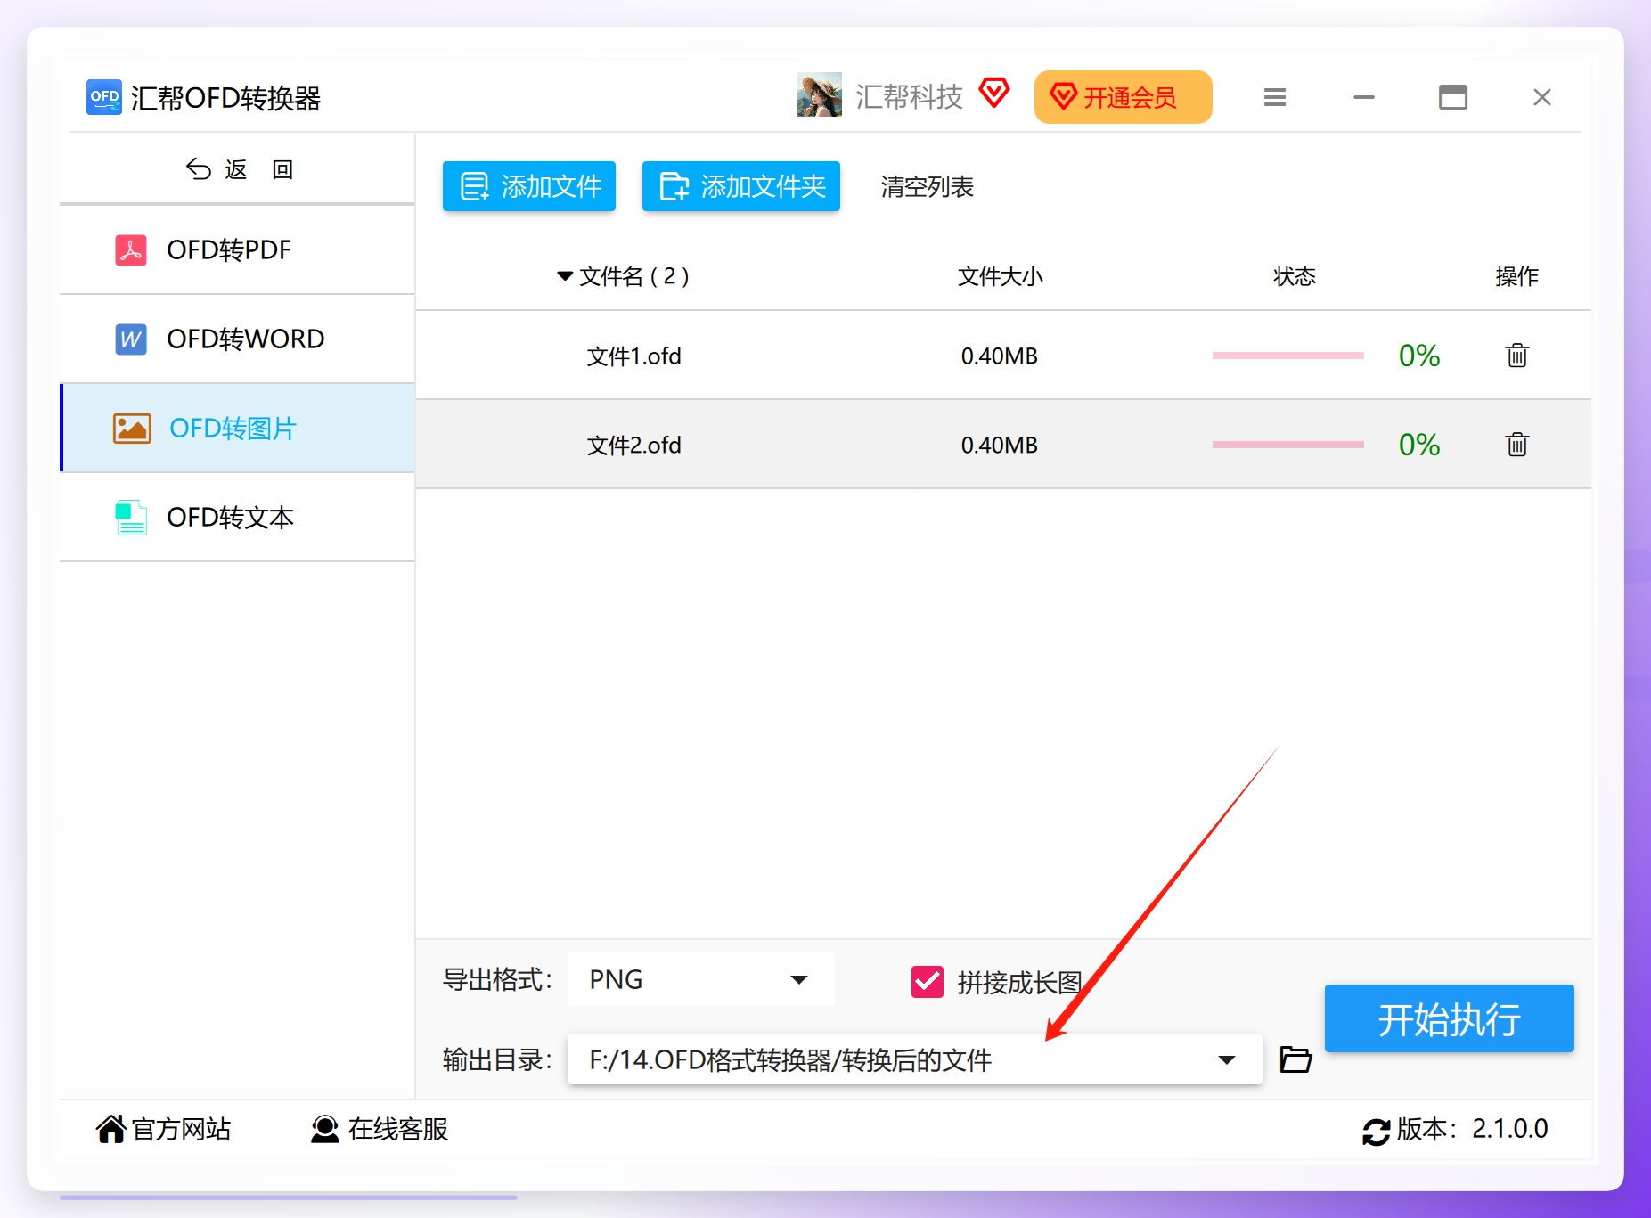Image resolution: width=1651 pixels, height=1218 pixels.
Task: Collapse the 文件名 column triangle
Action: [x=565, y=276]
